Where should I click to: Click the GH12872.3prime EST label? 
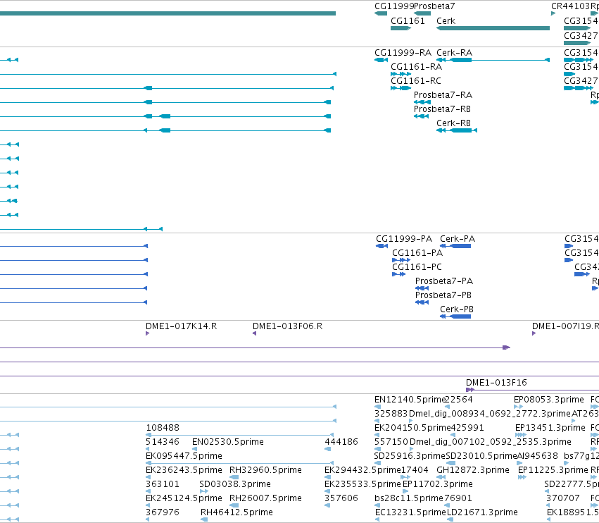pyautogui.click(x=473, y=470)
